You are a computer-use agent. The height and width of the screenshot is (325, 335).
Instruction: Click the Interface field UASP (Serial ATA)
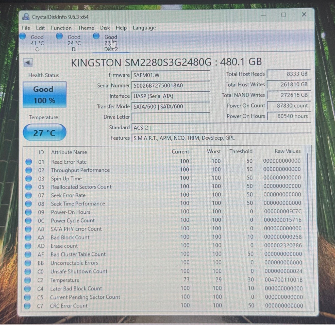[170, 96]
